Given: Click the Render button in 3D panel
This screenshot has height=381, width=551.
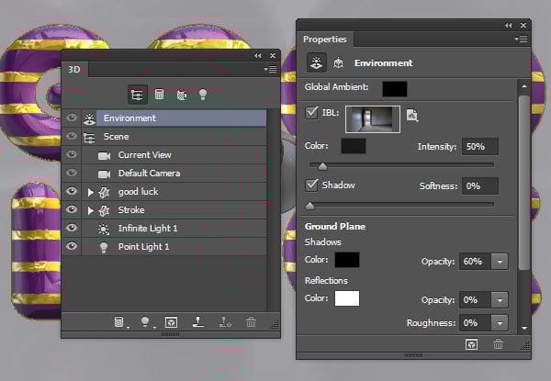Looking at the screenshot, I should tap(171, 322).
